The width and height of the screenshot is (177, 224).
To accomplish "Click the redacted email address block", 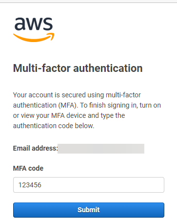I will [x=101, y=149].
